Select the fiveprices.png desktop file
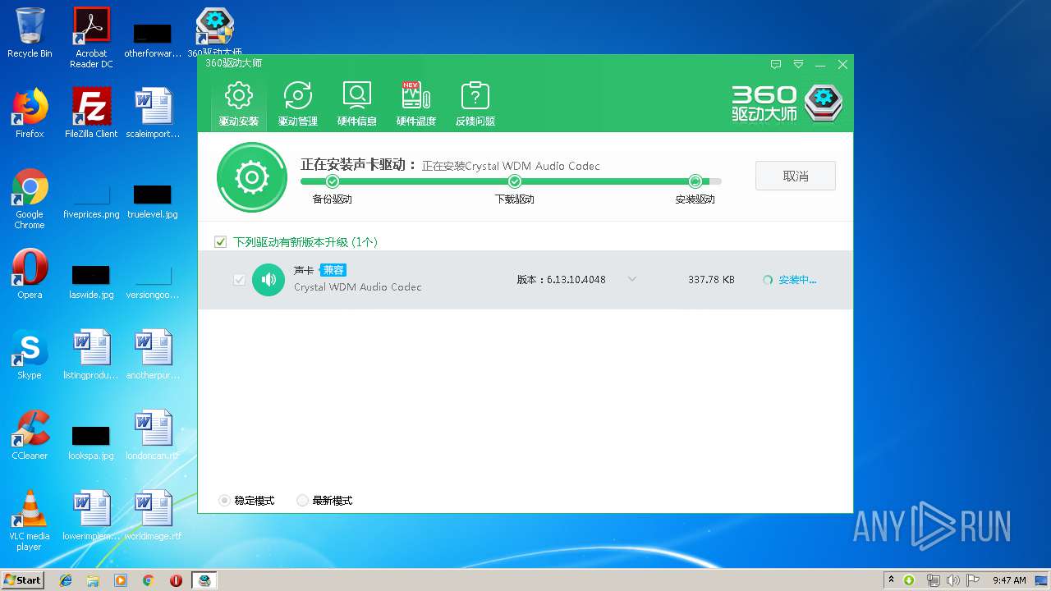 [91, 201]
